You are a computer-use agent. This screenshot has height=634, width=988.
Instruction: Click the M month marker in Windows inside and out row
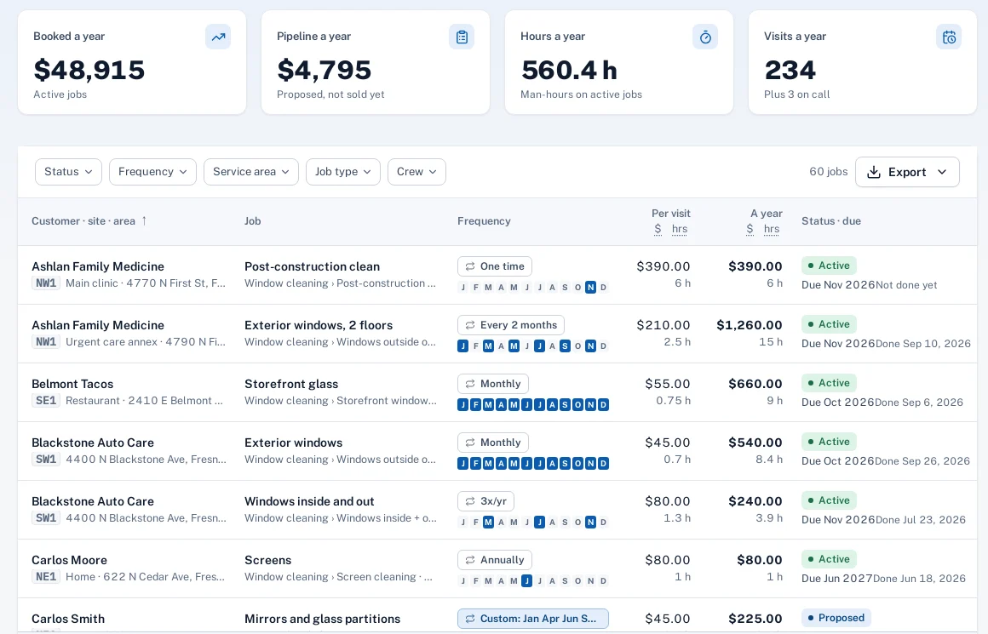[488, 522]
